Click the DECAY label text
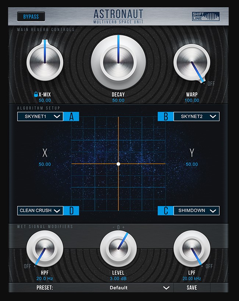Viewport: 239px width, 301px height. click(118, 95)
